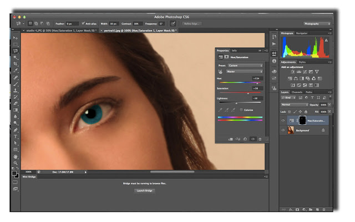The height and width of the screenshot is (222, 355).
Task: Toggle lock all for layer
Action: tap(306, 112)
